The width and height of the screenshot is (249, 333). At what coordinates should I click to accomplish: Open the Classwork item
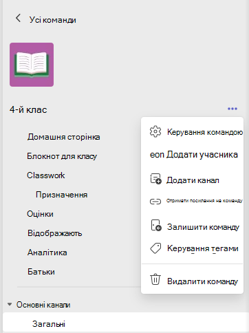pyautogui.click(x=46, y=175)
